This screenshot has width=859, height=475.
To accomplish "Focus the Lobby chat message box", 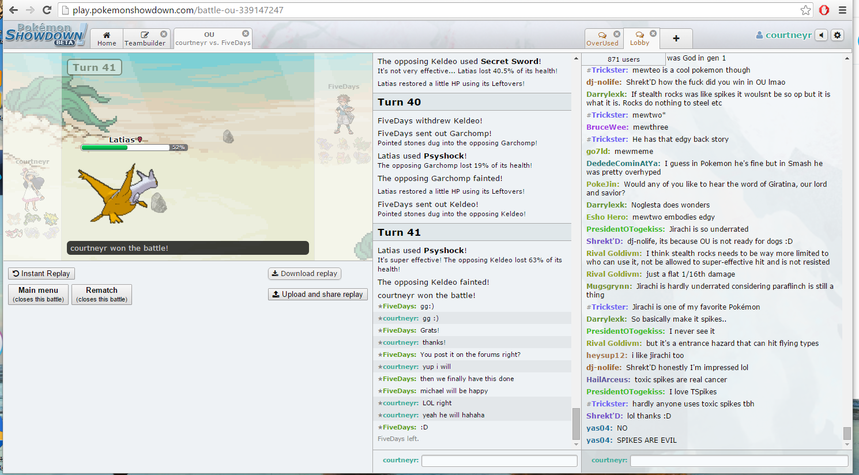I will click(x=739, y=461).
